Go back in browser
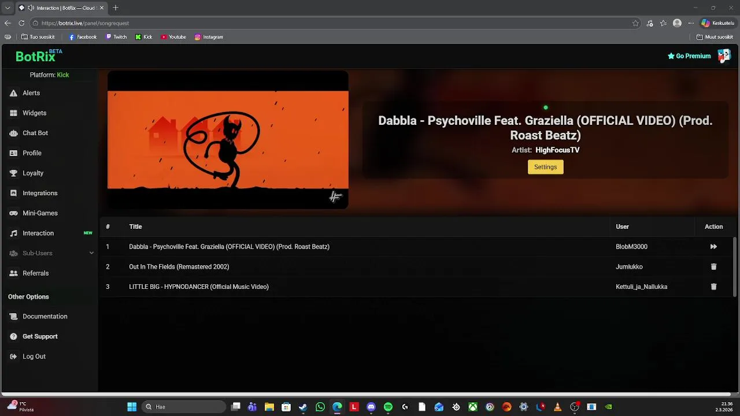 [8, 23]
